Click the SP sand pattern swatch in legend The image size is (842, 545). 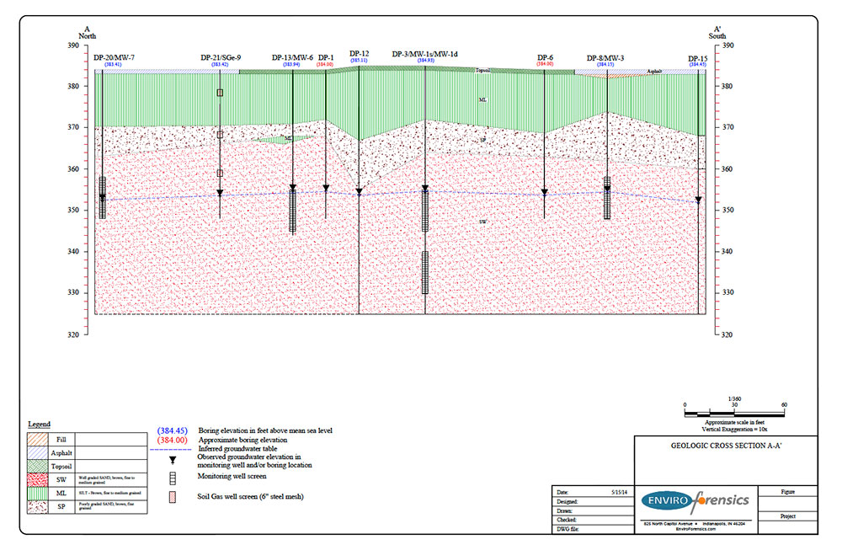point(38,506)
